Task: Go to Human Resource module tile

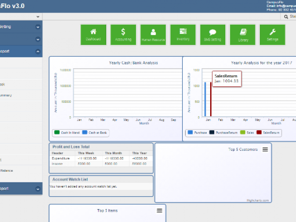Action: tap(153, 35)
